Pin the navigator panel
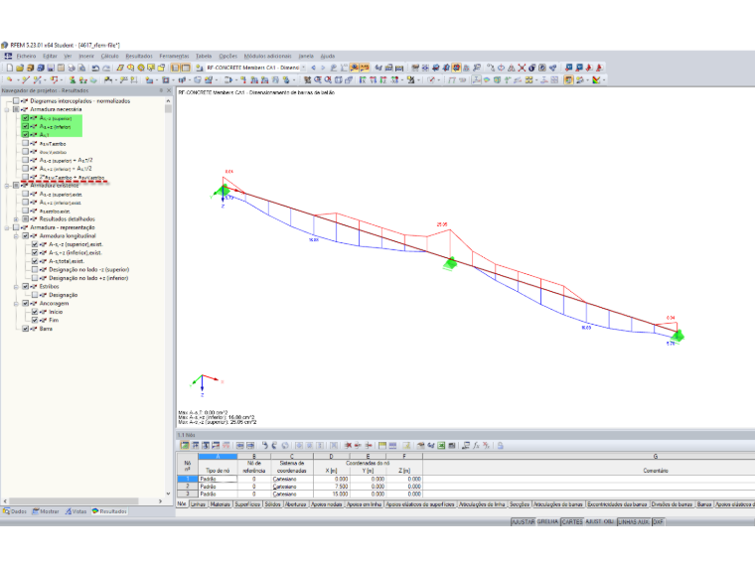This screenshot has height=566, width=755. click(x=161, y=90)
